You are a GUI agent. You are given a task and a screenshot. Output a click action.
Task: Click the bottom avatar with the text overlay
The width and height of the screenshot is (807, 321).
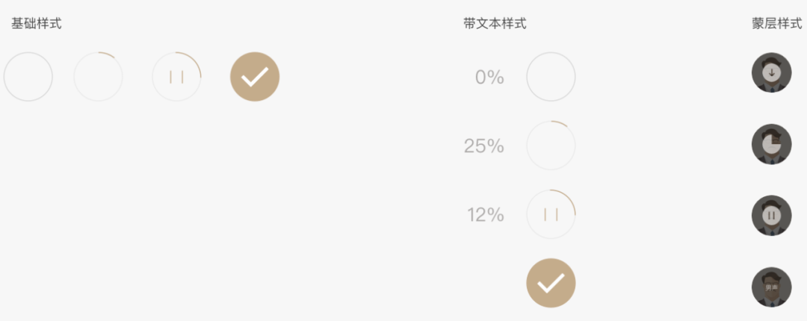click(x=771, y=287)
